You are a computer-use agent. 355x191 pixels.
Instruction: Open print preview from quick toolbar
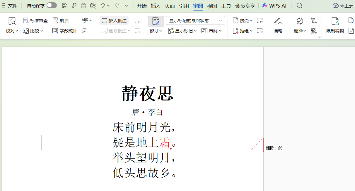coord(93,6)
